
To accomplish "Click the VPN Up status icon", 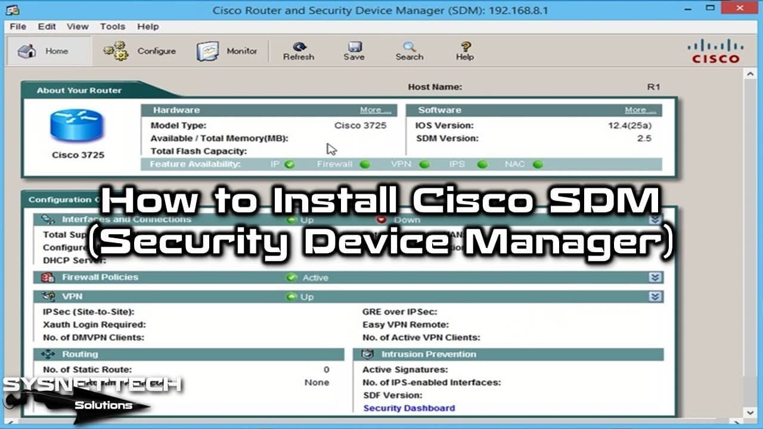I will coord(291,296).
